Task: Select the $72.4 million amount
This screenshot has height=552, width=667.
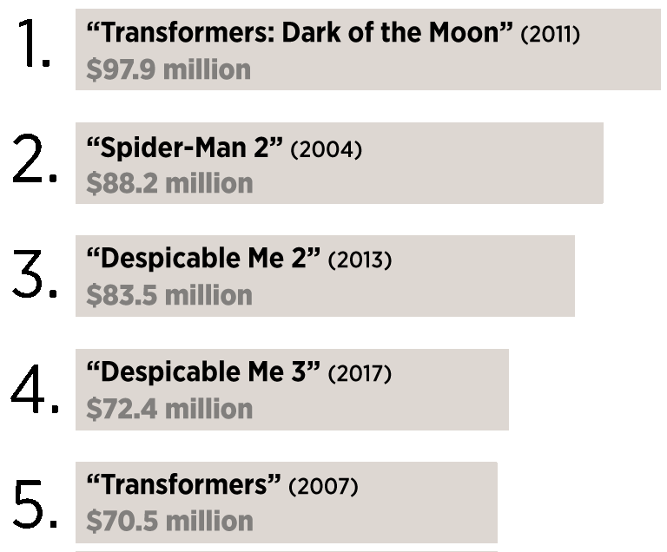Action: 169,409
